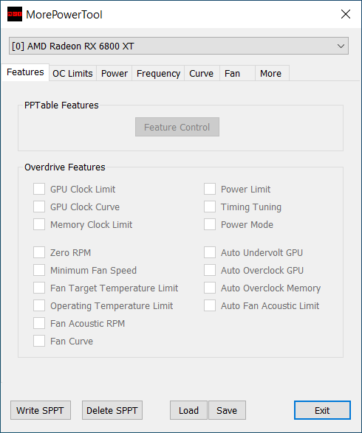Click the MorePowerTool app icon in title bar

pos(14,14)
